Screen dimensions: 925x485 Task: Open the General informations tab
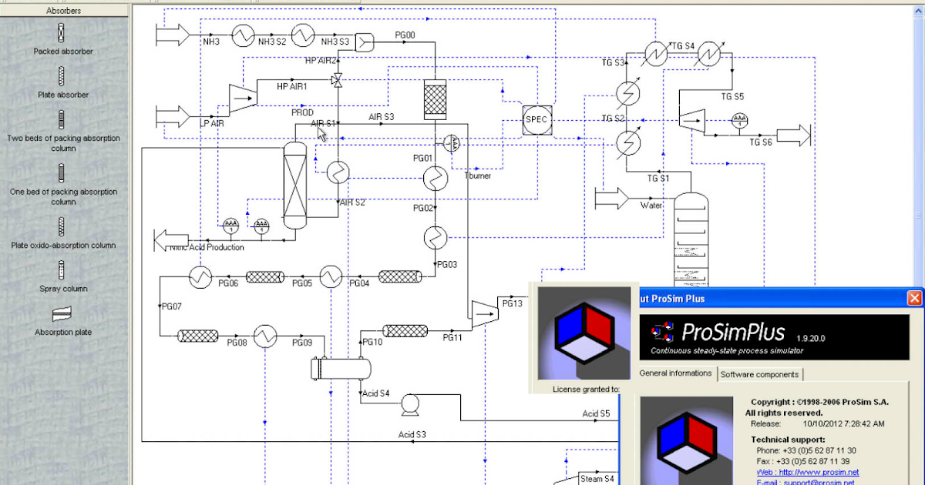point(675,373)
